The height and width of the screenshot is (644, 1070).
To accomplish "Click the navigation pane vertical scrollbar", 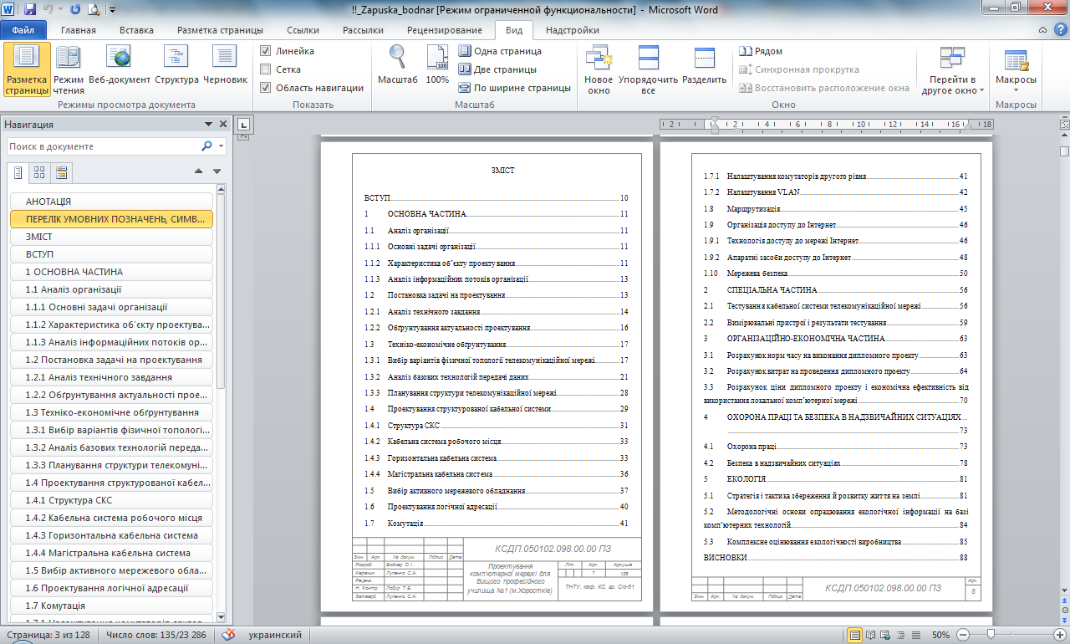I will tap(221, 405).
